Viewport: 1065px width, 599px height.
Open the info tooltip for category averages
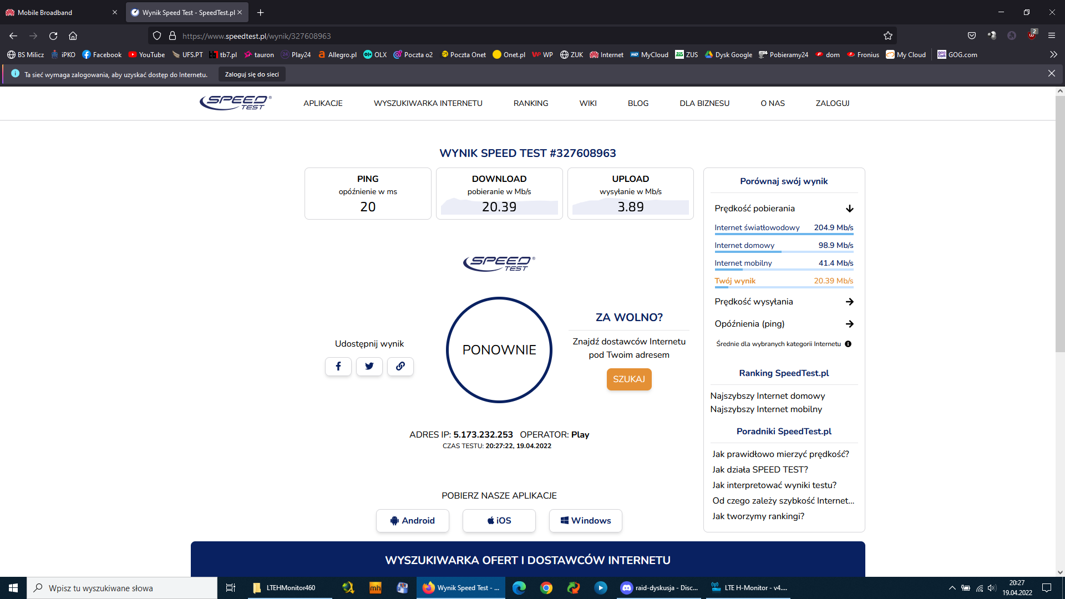(x=848, y=344)
